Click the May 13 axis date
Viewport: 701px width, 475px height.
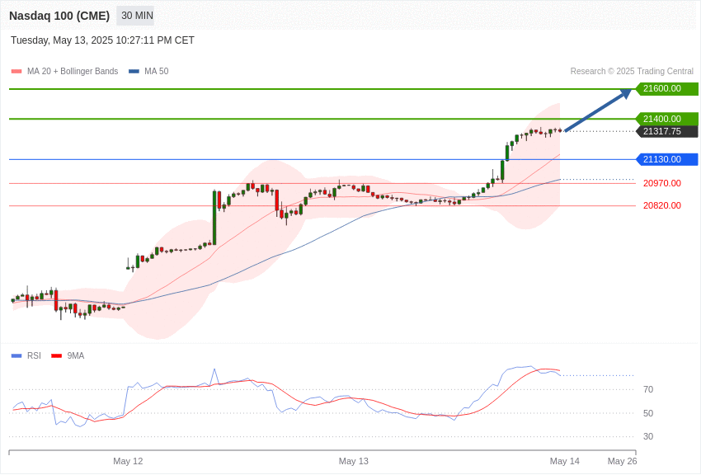(354, 461)
